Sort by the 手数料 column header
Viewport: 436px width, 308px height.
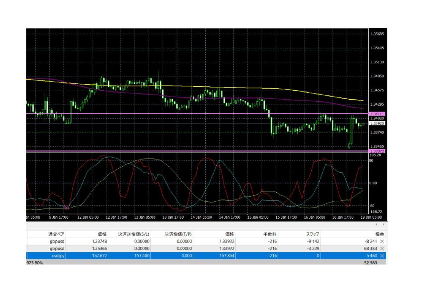pos(270,234)
